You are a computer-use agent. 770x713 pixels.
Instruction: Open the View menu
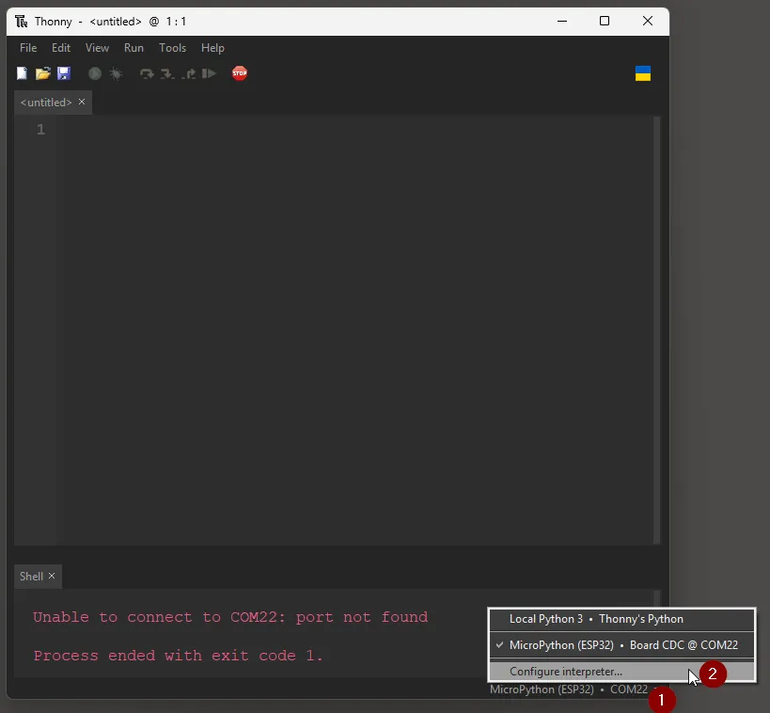pyautogui.click(x=97, y=48)
